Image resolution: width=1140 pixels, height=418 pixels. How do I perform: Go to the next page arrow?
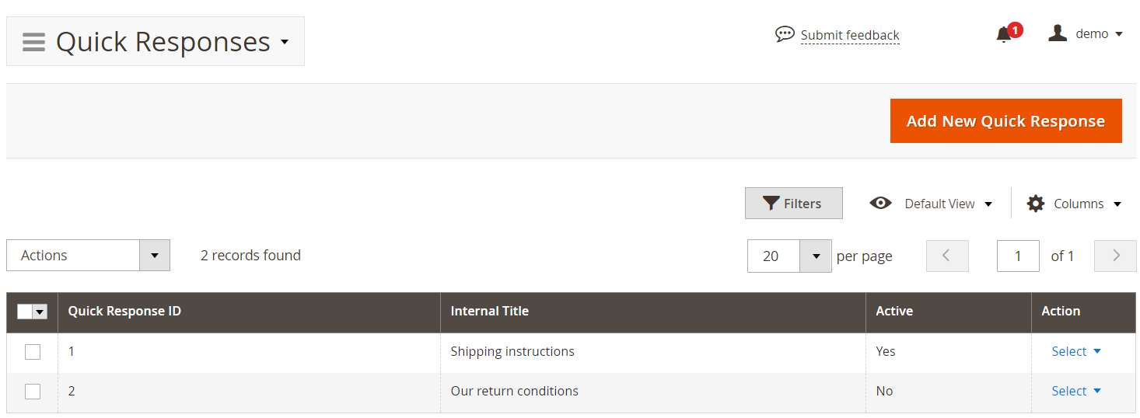1116,256
